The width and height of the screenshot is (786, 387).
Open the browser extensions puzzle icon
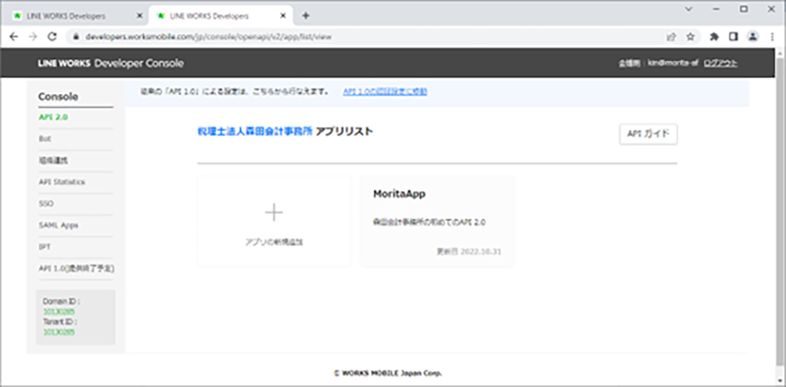(714, 37)
